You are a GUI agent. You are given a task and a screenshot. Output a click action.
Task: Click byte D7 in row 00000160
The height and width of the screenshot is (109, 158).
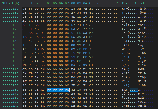tap(73, 25)
